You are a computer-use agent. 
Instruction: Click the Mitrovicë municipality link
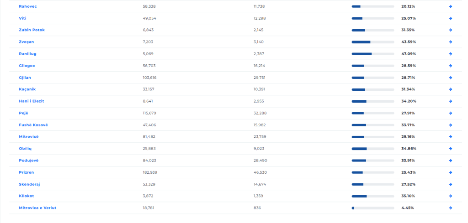coord(29,137)
